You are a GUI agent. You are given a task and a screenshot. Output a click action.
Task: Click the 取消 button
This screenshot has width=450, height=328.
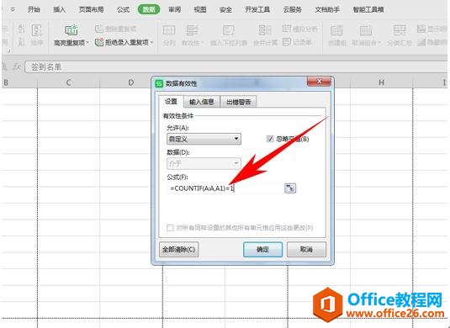[306, 250]
